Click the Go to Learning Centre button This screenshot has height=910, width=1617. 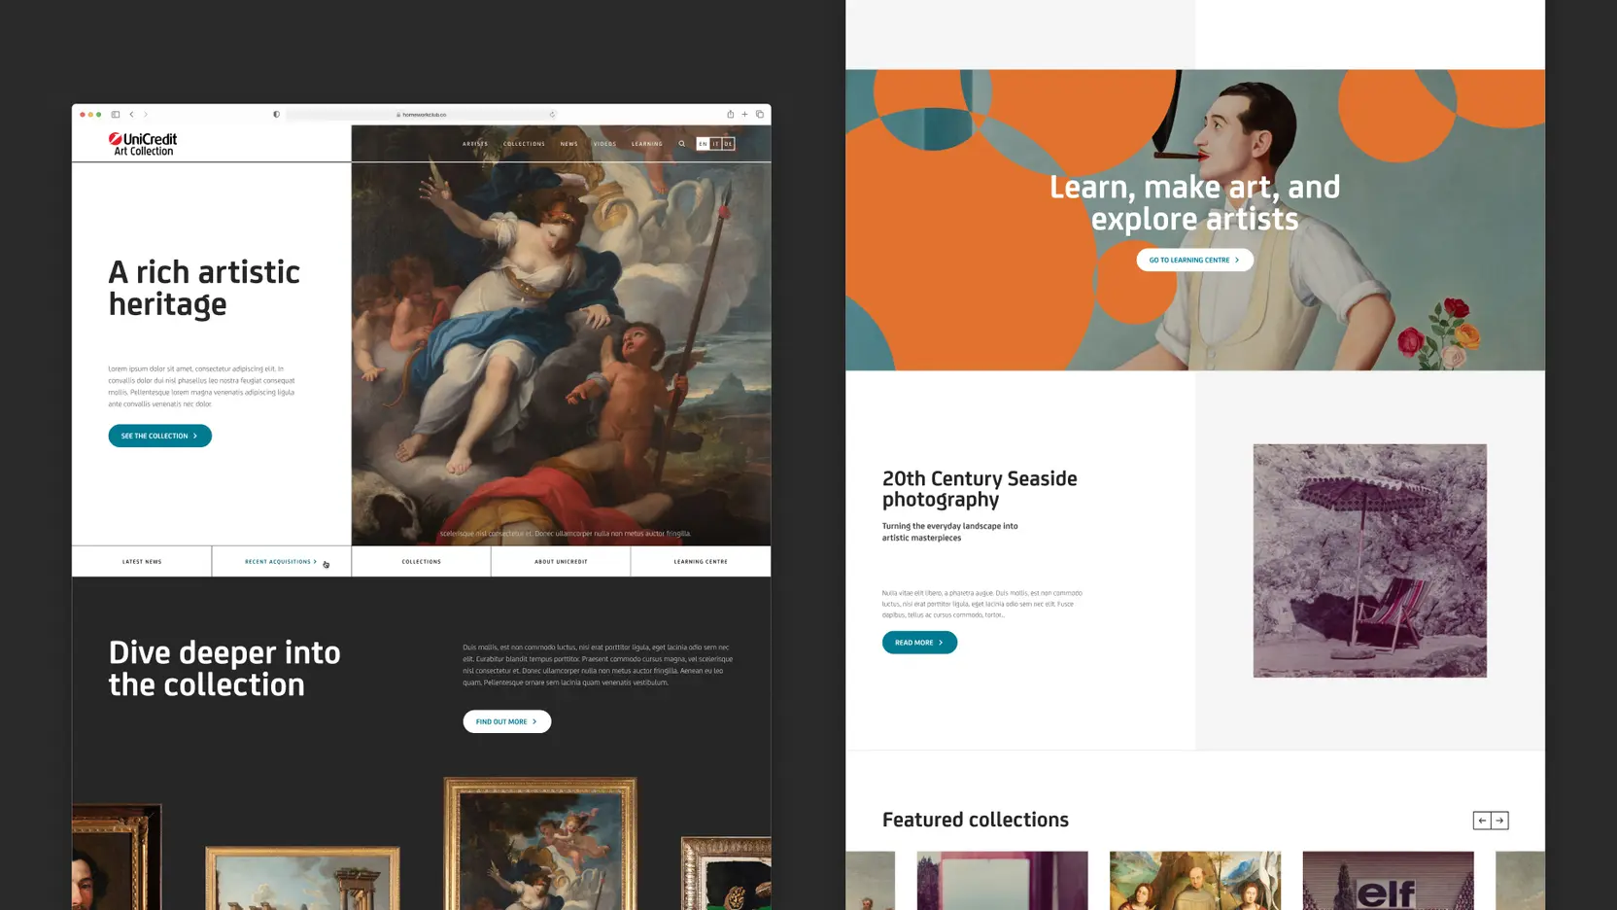(x=1194, y=260)
